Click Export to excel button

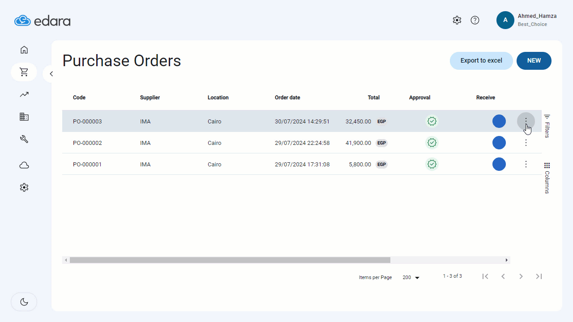pyautogui.click(x=481, y=61)
